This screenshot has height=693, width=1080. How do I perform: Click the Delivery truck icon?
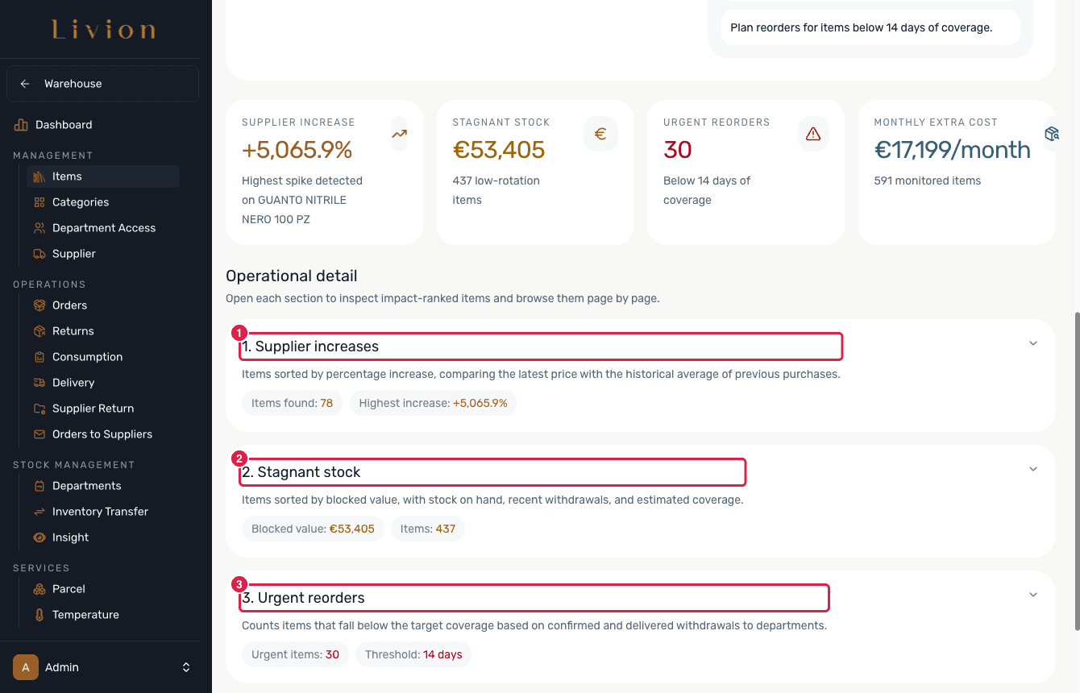(39, 383)
